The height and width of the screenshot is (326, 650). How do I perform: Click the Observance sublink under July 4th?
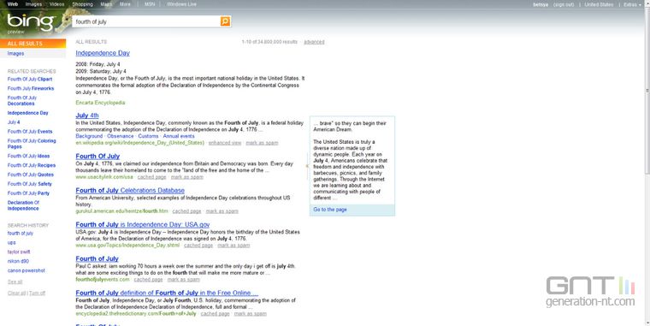point(121,136)
